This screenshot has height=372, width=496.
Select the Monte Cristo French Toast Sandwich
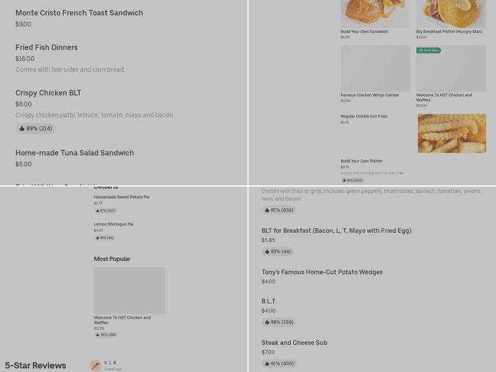79,12
